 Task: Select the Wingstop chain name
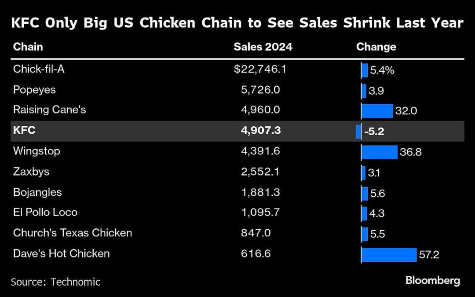point(37,151)
